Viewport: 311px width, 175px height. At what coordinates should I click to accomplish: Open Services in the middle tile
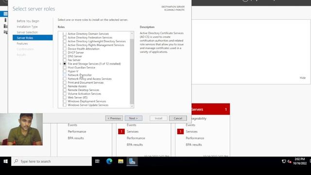pyautogui.click(x=133, y=132)
